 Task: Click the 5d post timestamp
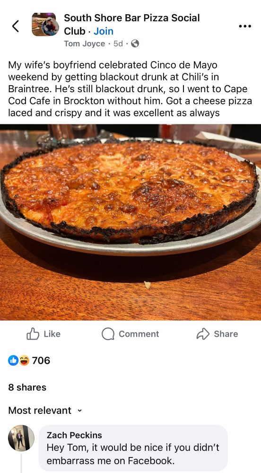click(x=118, y=44)
